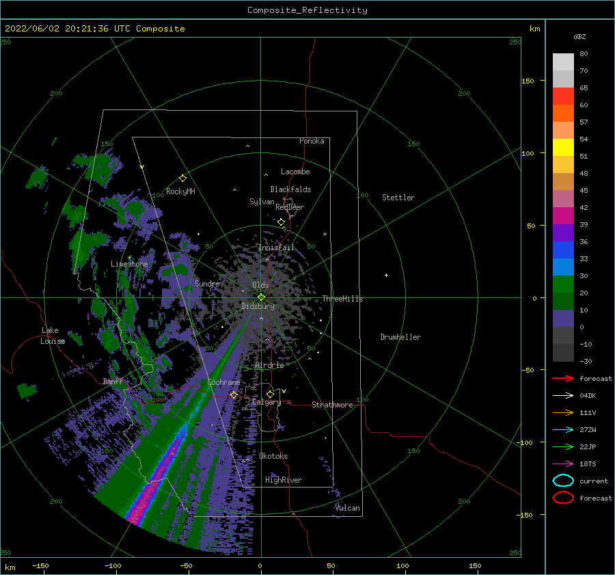Viewport: 615px width, 575px height.
Task: Click the yellow diamond marker above Calgary
Action: tap(270, 394)
